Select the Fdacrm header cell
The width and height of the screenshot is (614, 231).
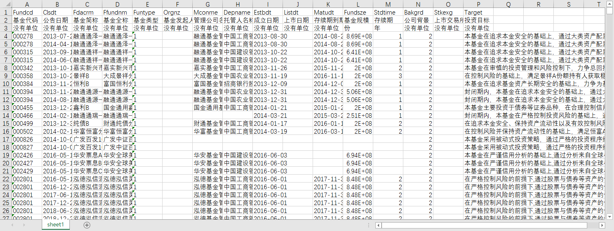(87, 12)
